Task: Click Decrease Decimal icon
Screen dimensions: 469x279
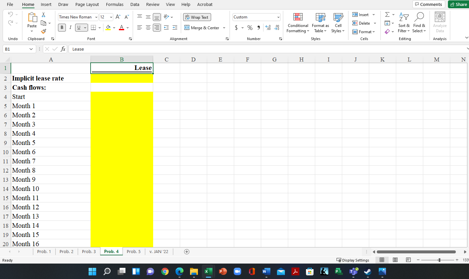Action: (x=277, y=28)
